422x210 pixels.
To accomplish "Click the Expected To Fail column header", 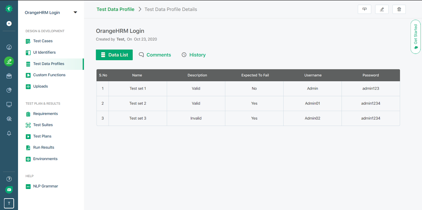I will pyautogui.click(x=255, y=75).
